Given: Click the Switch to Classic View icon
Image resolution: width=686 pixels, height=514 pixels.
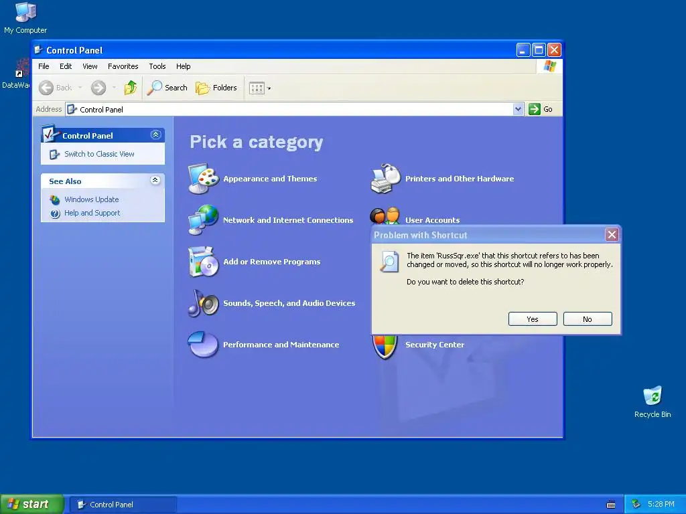Looking at the screenshot, I should (x=54, y=155).
